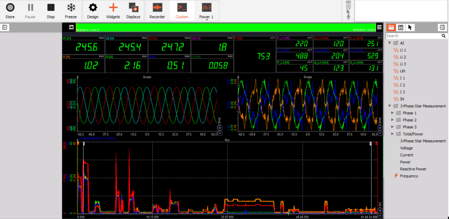This screenshot has width=449, height=219.
Task: Expand the Total/Power folder
Action: [392, 134]
